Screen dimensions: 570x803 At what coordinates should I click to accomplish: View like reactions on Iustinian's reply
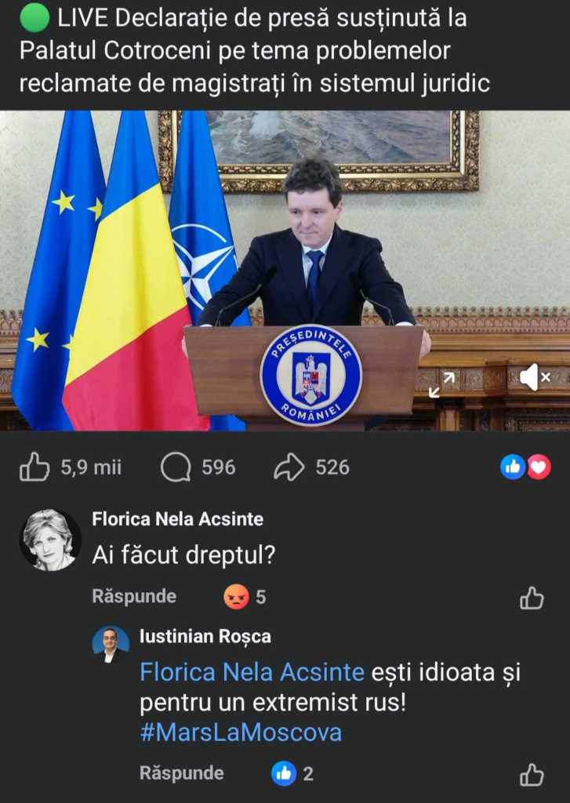tap(292, 773)
